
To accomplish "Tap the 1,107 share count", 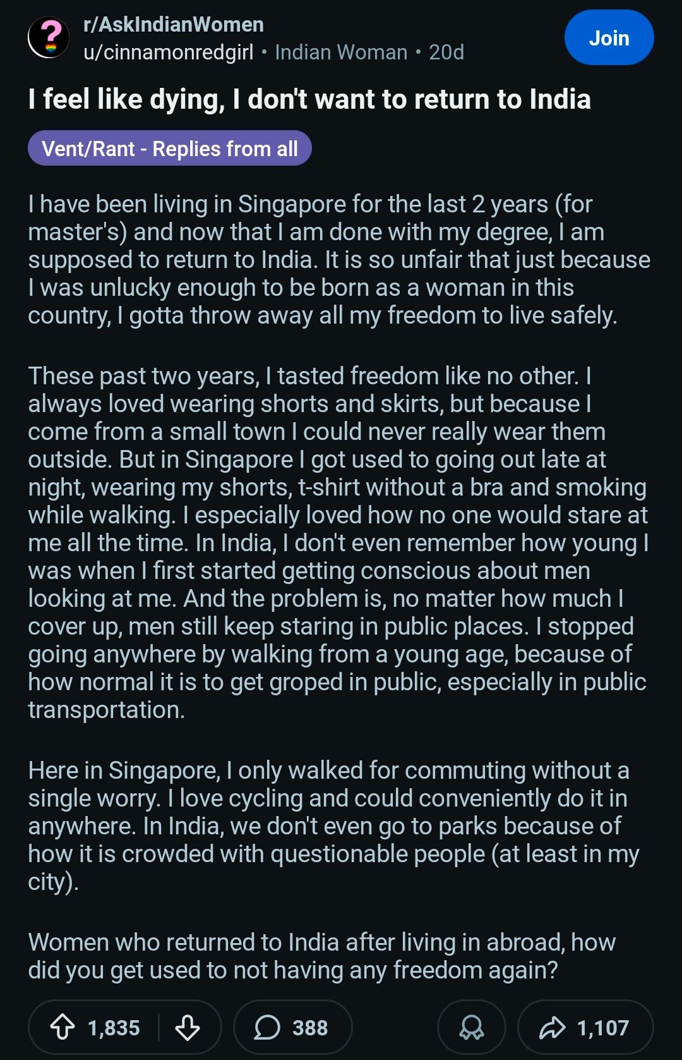I will [x=603, y=1027].
